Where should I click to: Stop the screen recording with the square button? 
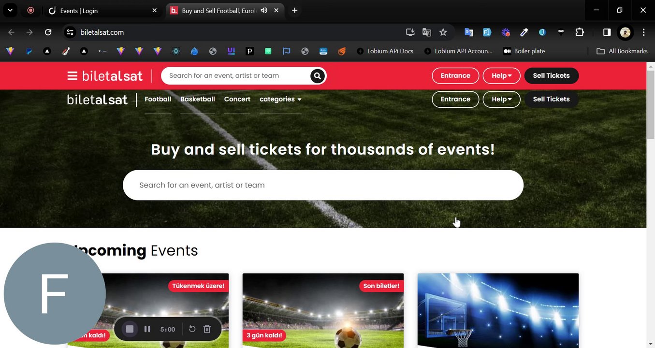pyautogui.click(x=130, y=329)
